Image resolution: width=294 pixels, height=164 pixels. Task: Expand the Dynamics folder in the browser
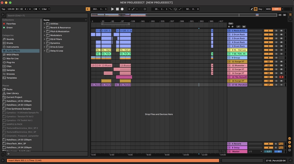point(45,43)
